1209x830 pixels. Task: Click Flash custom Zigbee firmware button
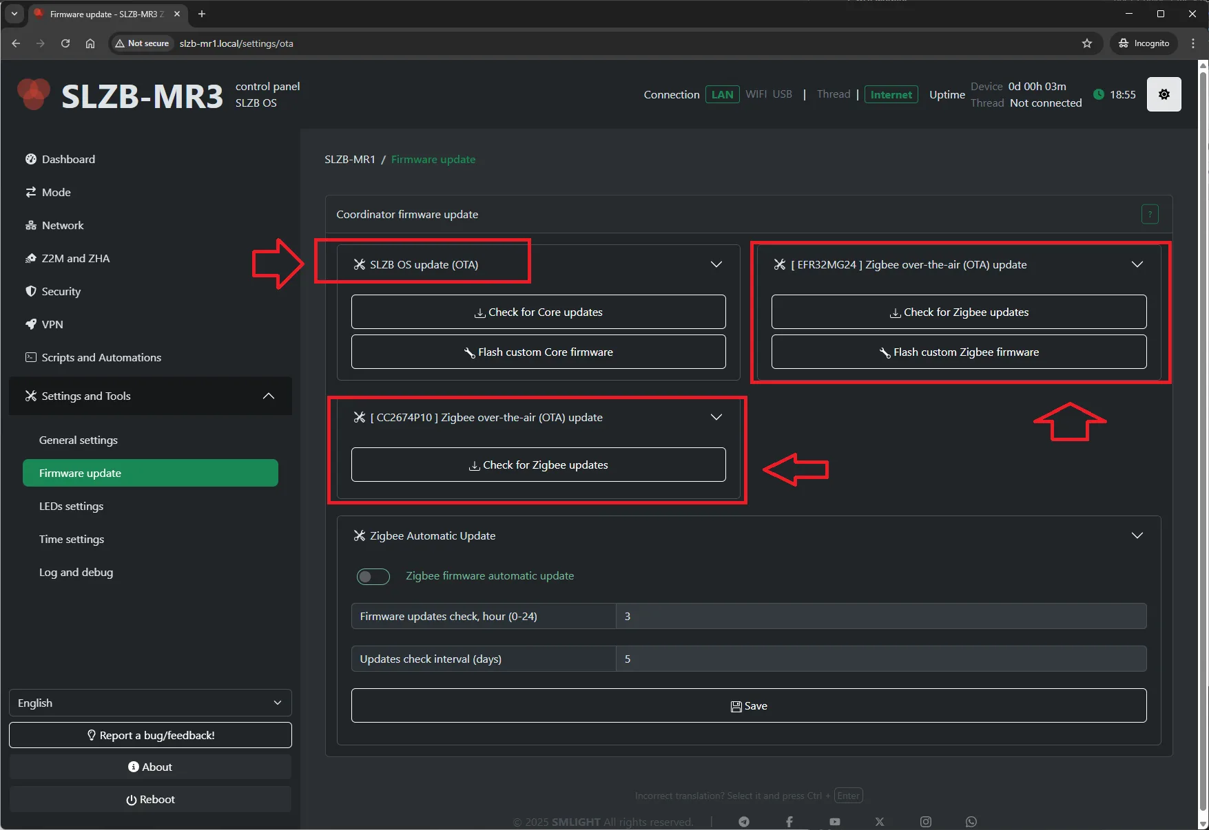click(958, 352)
